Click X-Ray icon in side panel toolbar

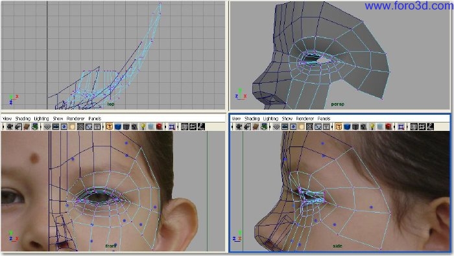coord(414,126)
